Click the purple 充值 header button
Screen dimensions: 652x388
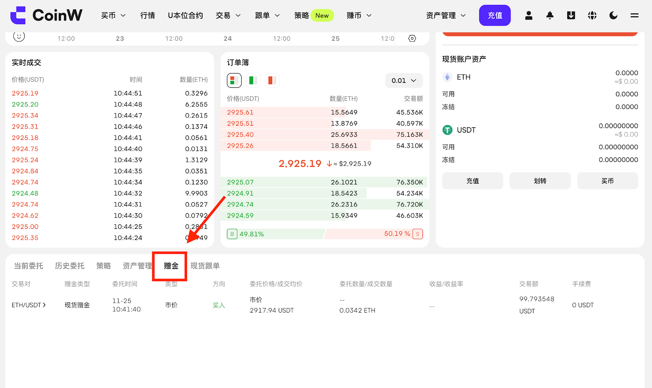coord(495,16)
